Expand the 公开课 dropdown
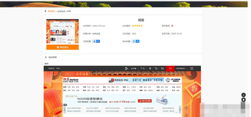 pos(134,68)
